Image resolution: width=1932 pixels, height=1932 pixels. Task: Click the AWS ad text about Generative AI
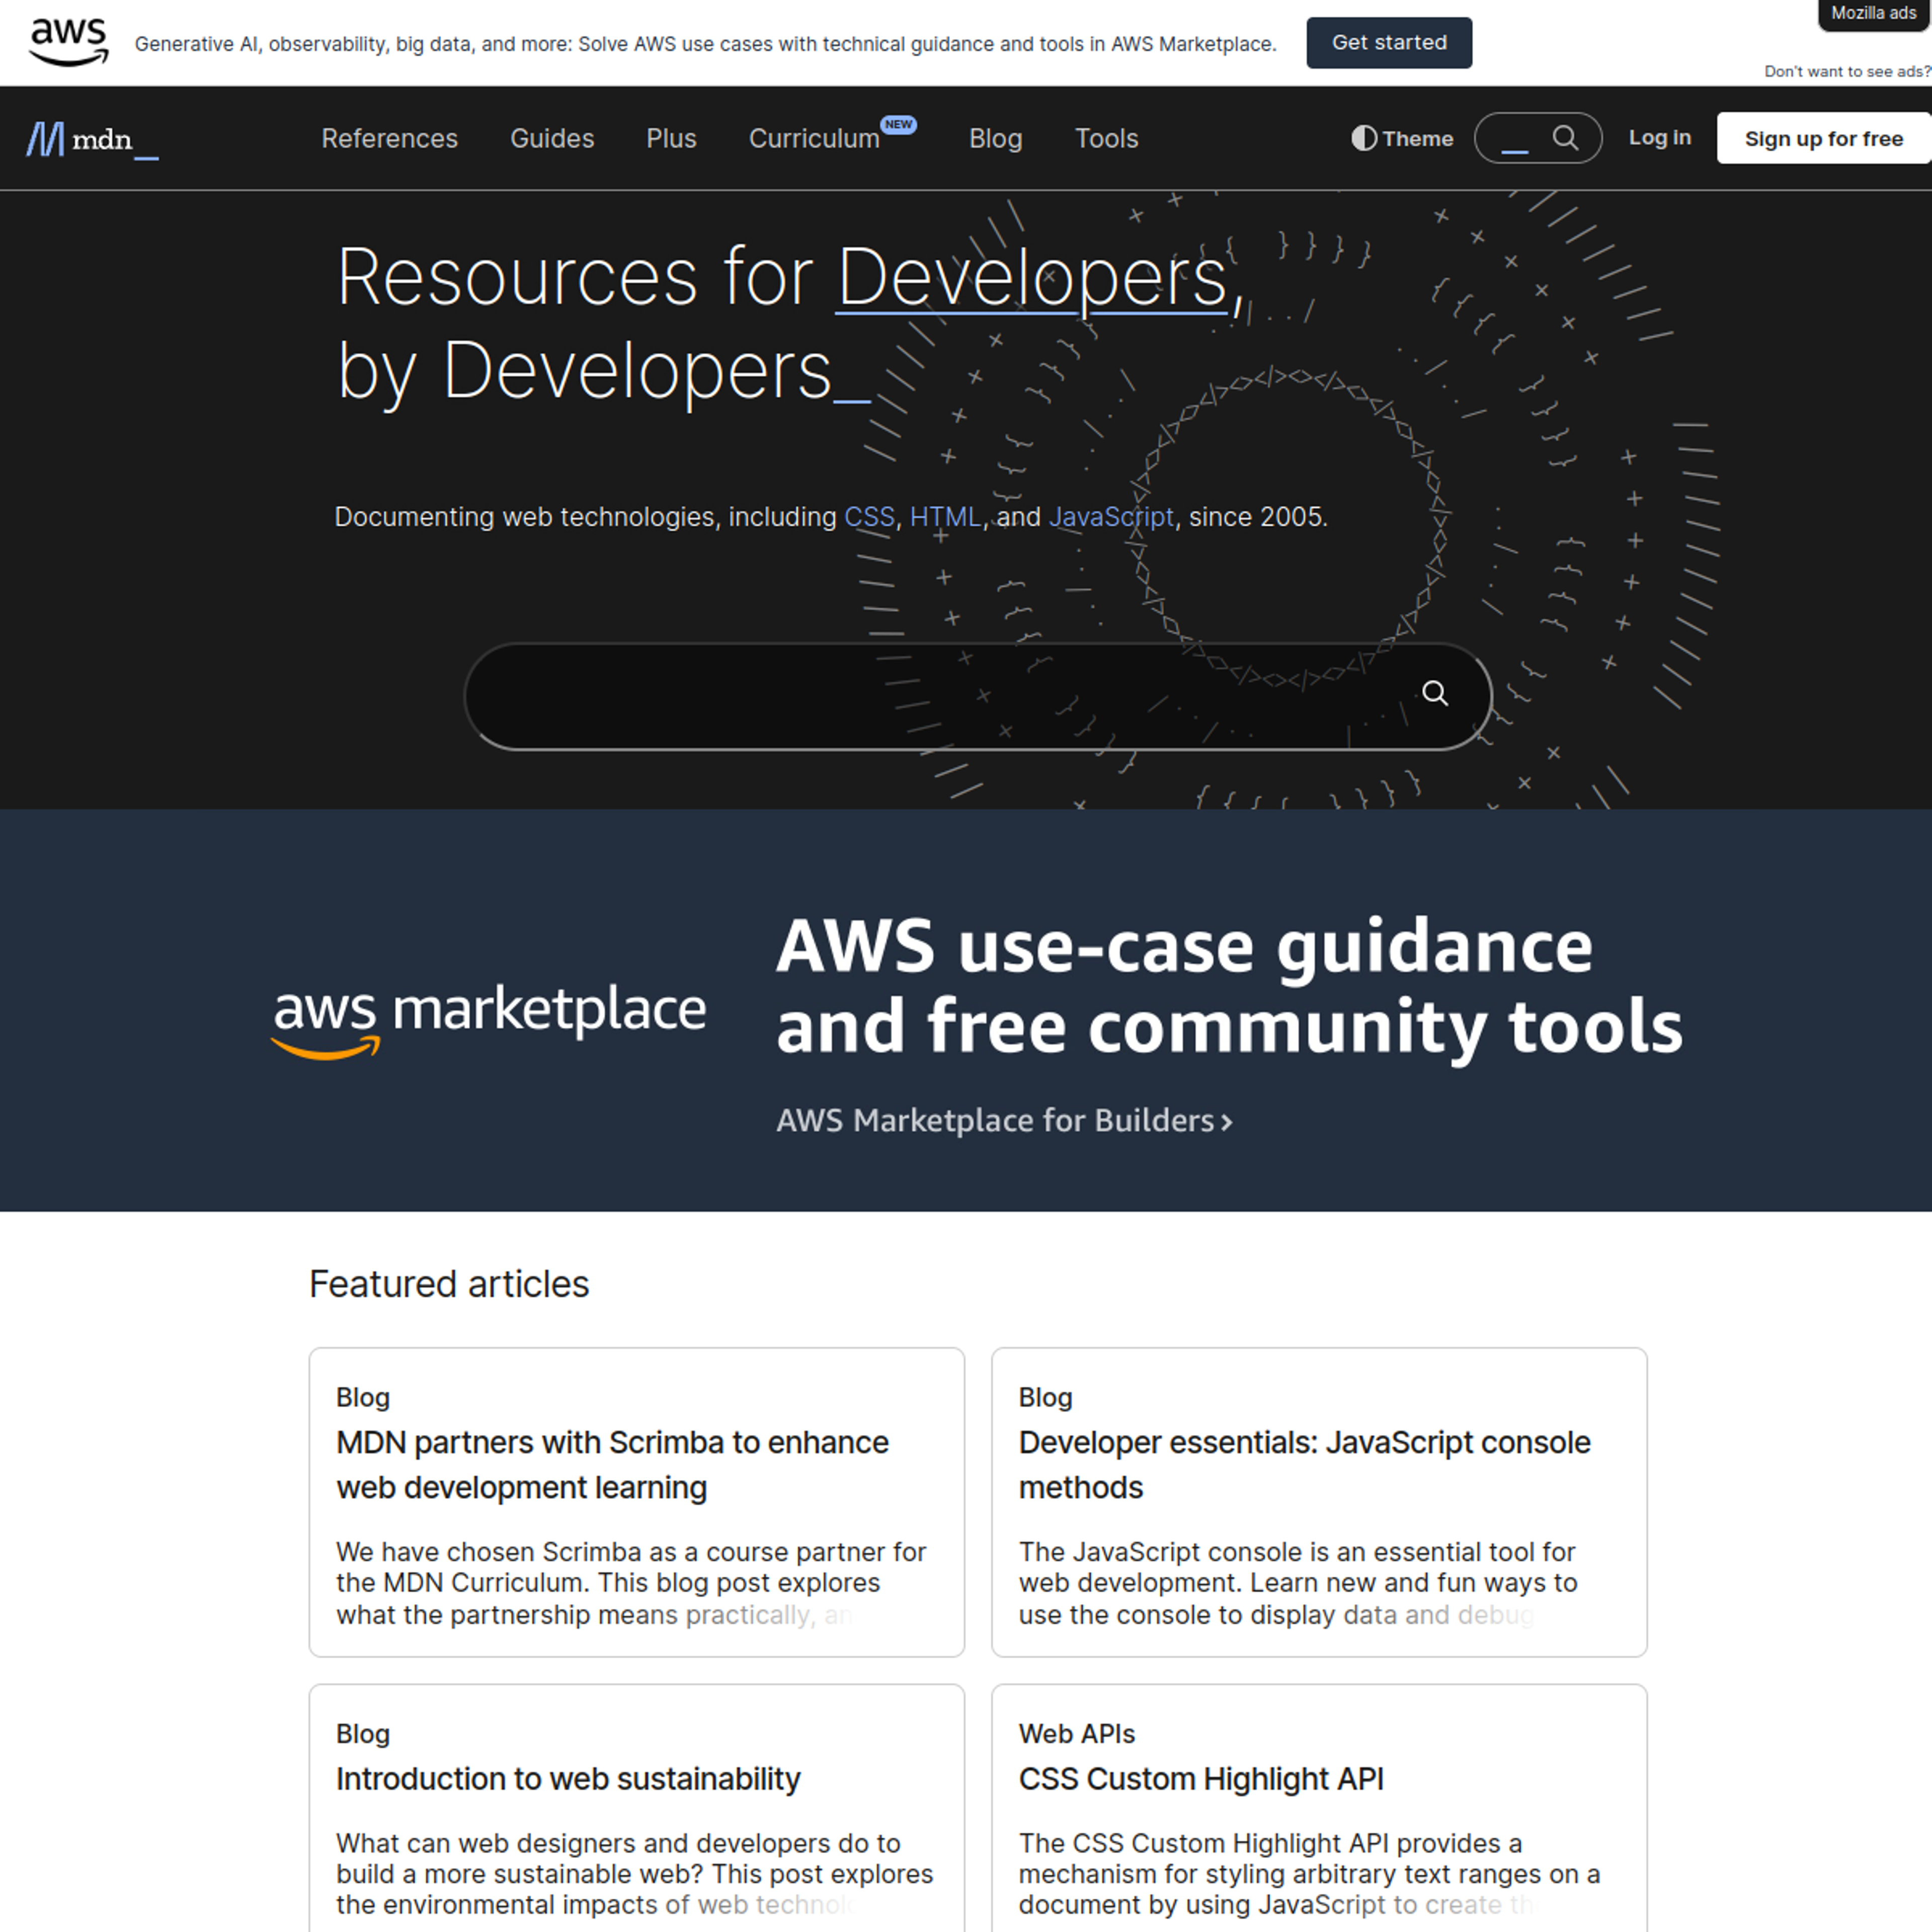click(705, 44)
